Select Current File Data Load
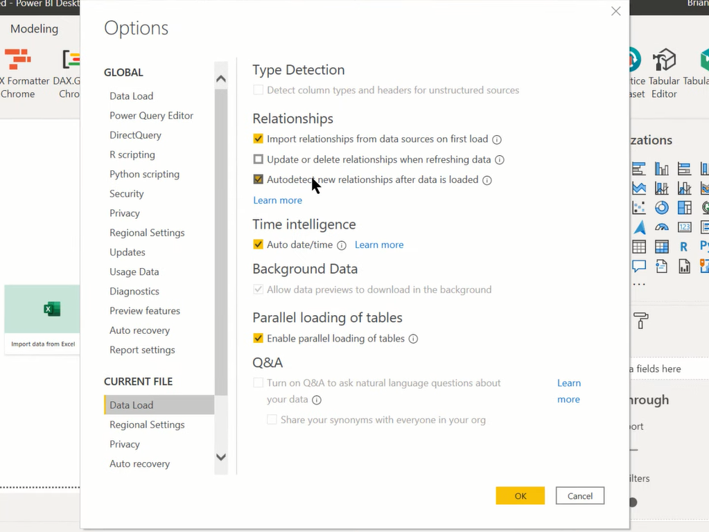Viewport: 709px width, 532px height. tap(159, 405)
